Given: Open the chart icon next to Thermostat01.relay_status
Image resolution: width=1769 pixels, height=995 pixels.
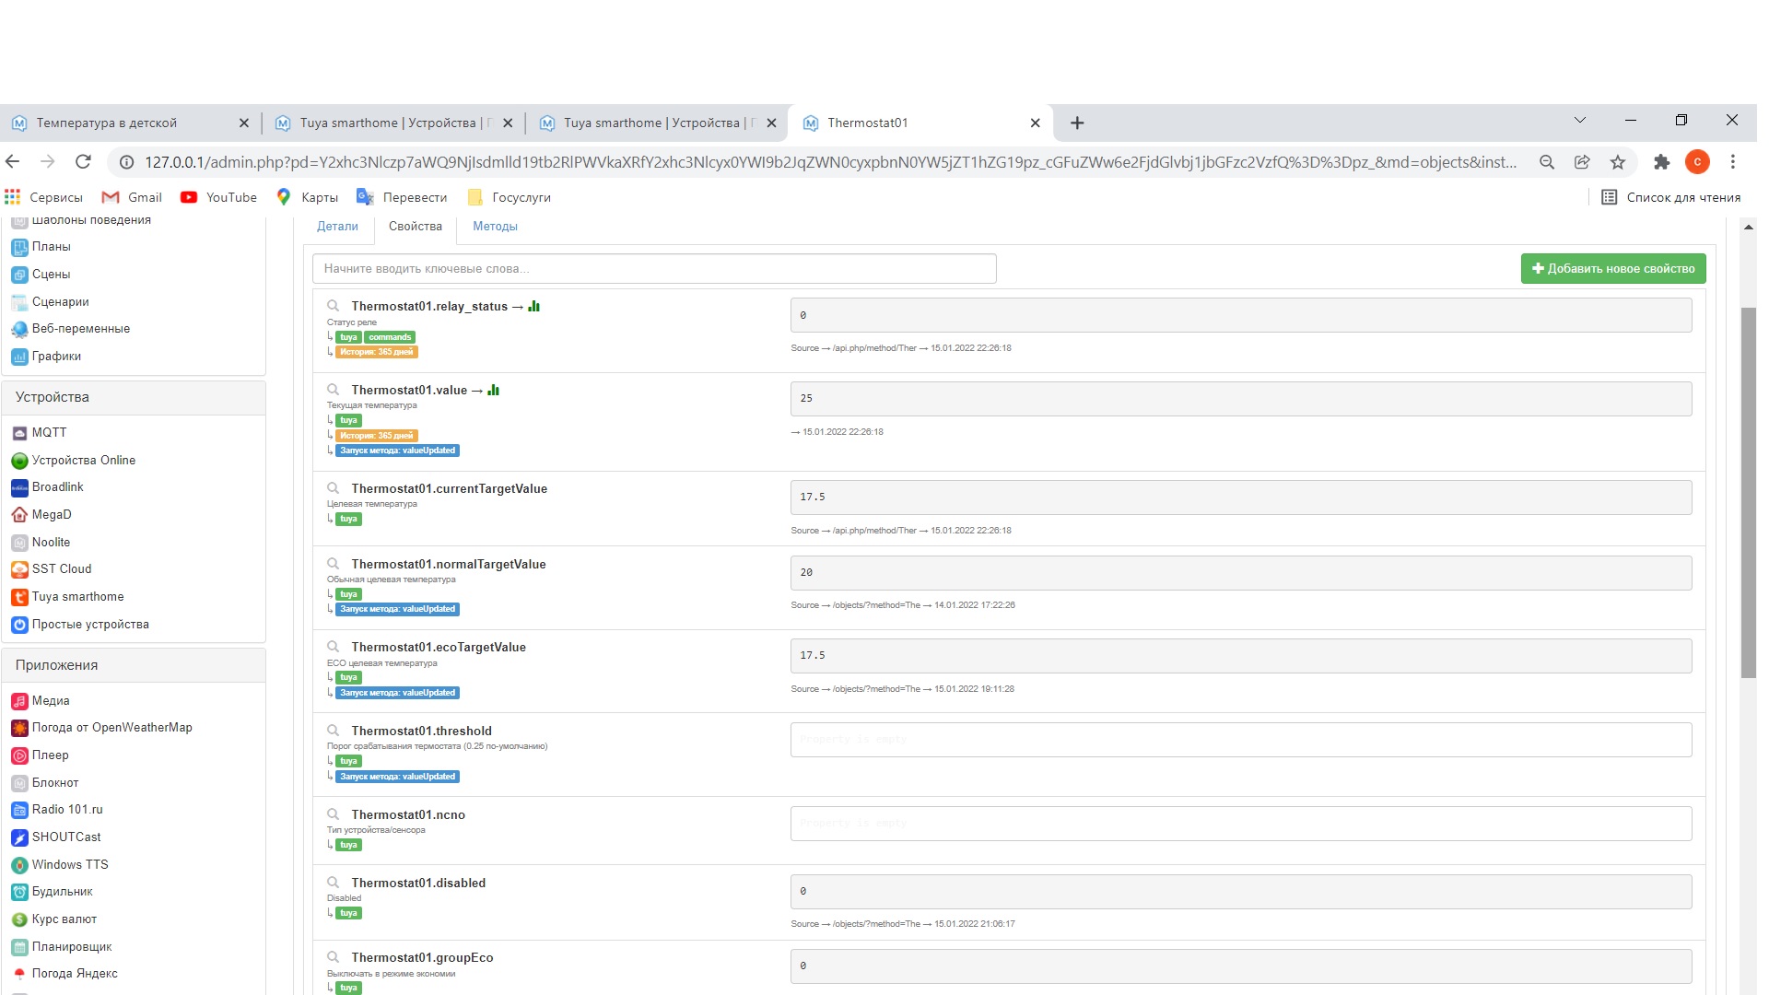Looking at the screenshot, I should tap(533, 307).
